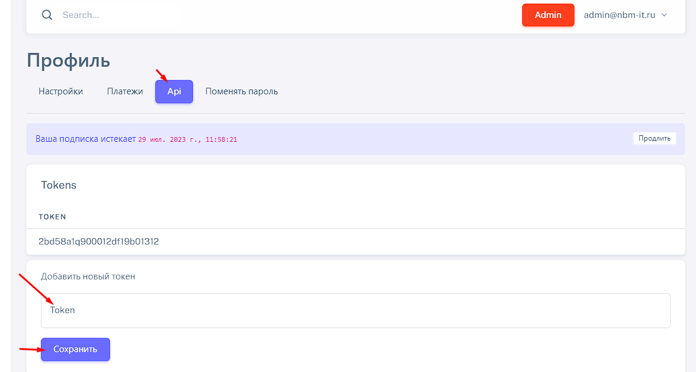Image resolution: width=696 pixels, height=372 pixels.
Task: Click the Ваша подписка истекает notice text
Action: tap(85, 139)
